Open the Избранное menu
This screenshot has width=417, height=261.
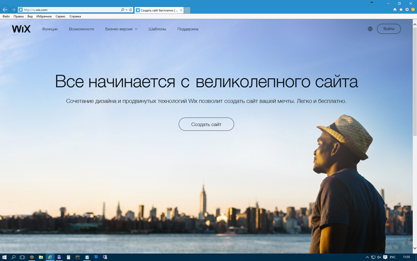(x=44, y=16)
